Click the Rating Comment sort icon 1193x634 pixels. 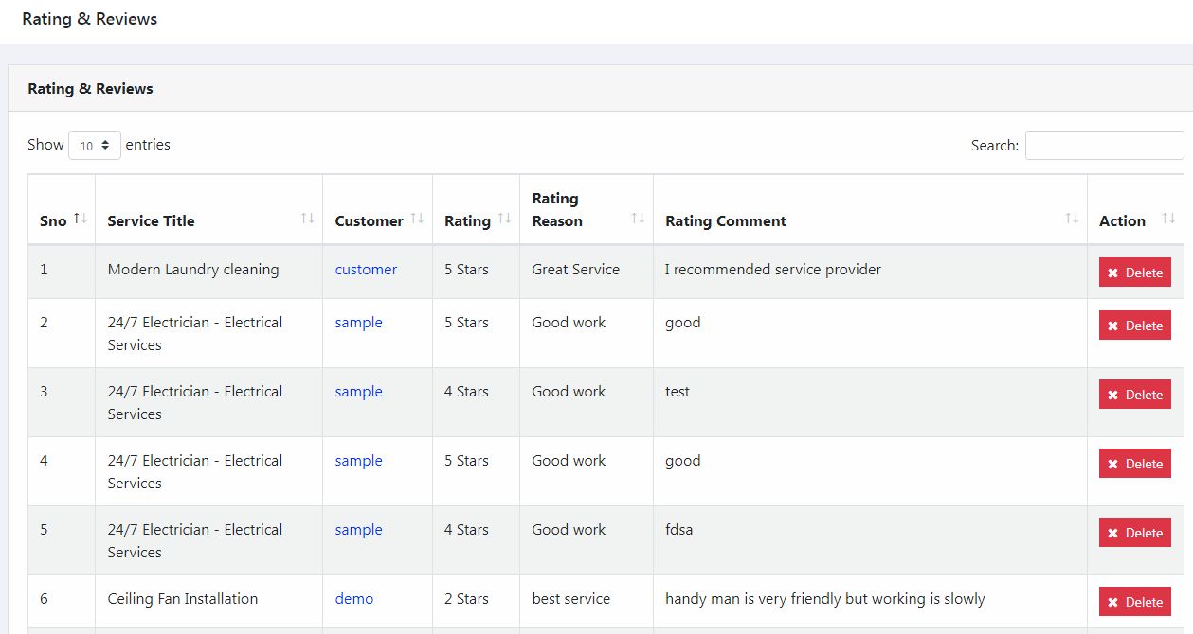(1072, 219)
